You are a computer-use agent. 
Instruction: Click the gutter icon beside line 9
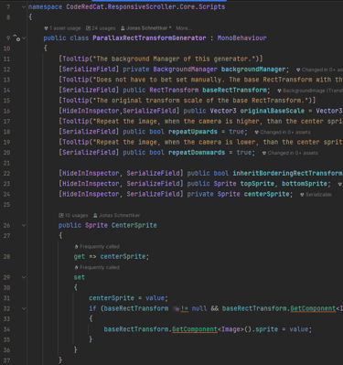coord(16,38)
